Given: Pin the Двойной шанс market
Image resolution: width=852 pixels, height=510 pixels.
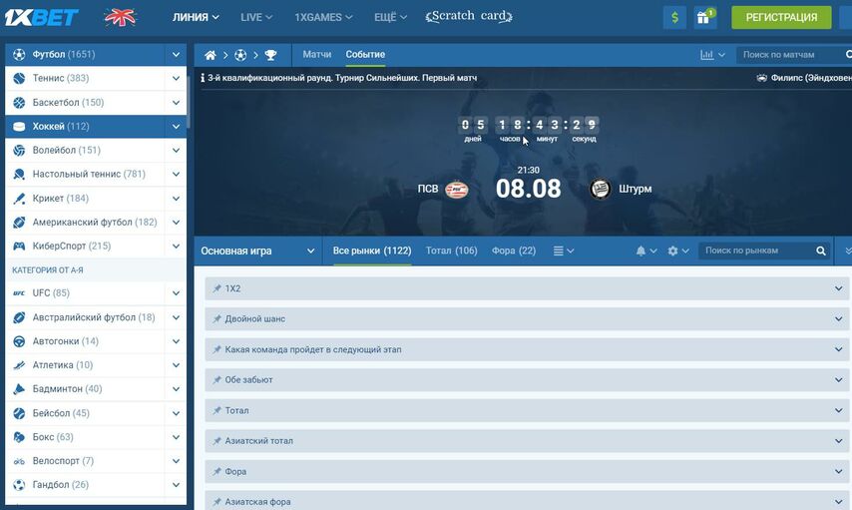Looking at the screenshot, I should [x=216, y=318].
